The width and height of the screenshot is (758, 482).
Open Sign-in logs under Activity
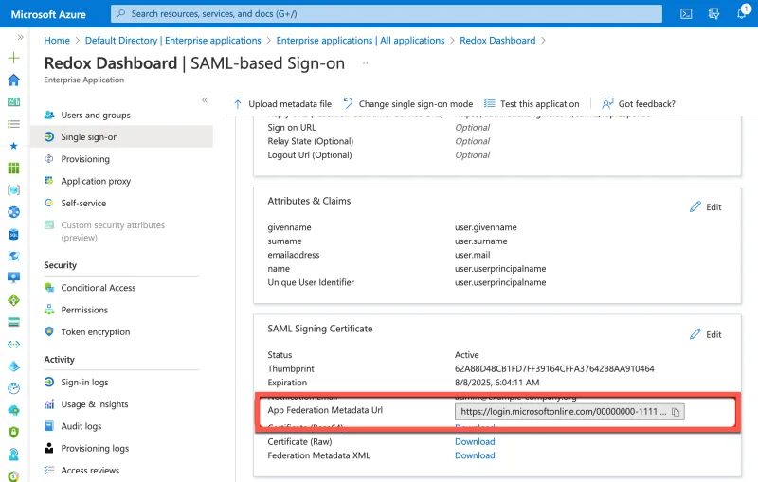coord(121,382)
